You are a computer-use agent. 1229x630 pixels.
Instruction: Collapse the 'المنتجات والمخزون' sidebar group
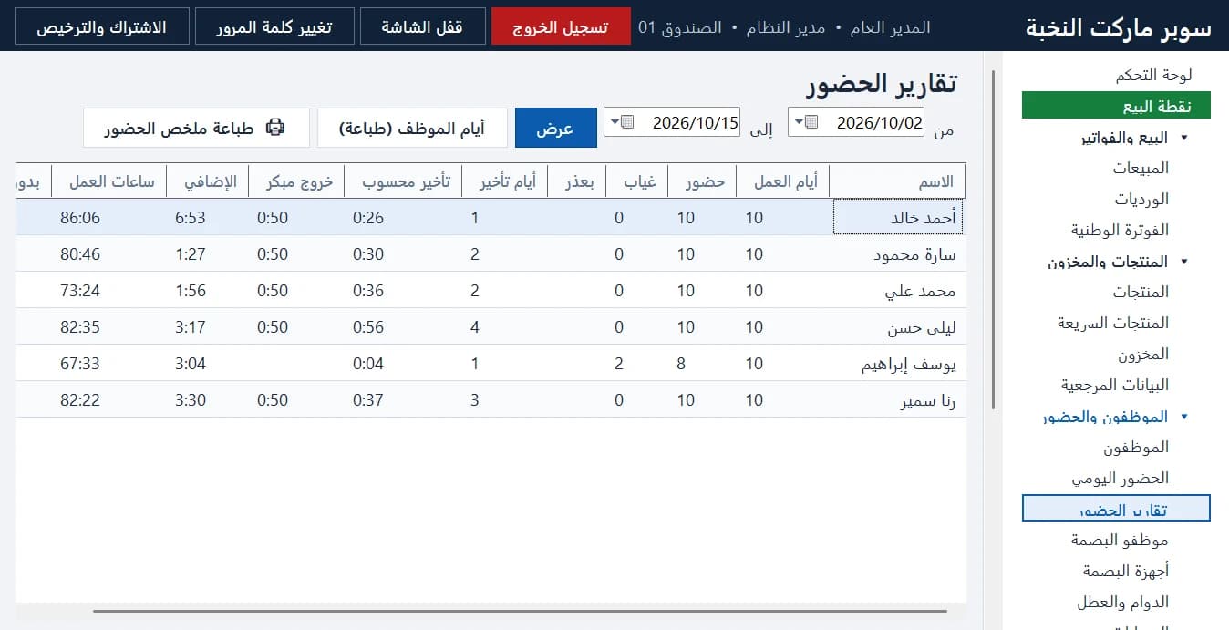pyautogui.click(x=1183, y=262)
